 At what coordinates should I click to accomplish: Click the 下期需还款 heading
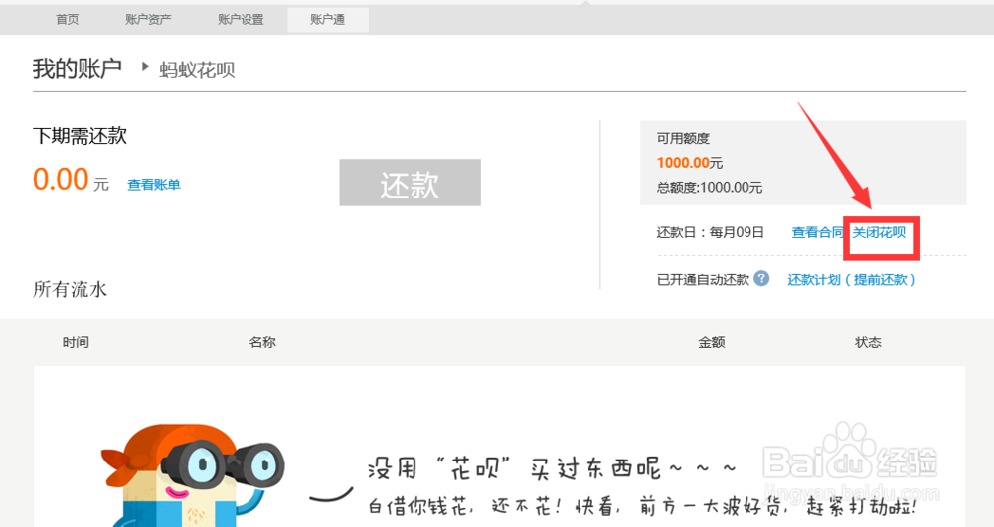(x=80, y=136)
